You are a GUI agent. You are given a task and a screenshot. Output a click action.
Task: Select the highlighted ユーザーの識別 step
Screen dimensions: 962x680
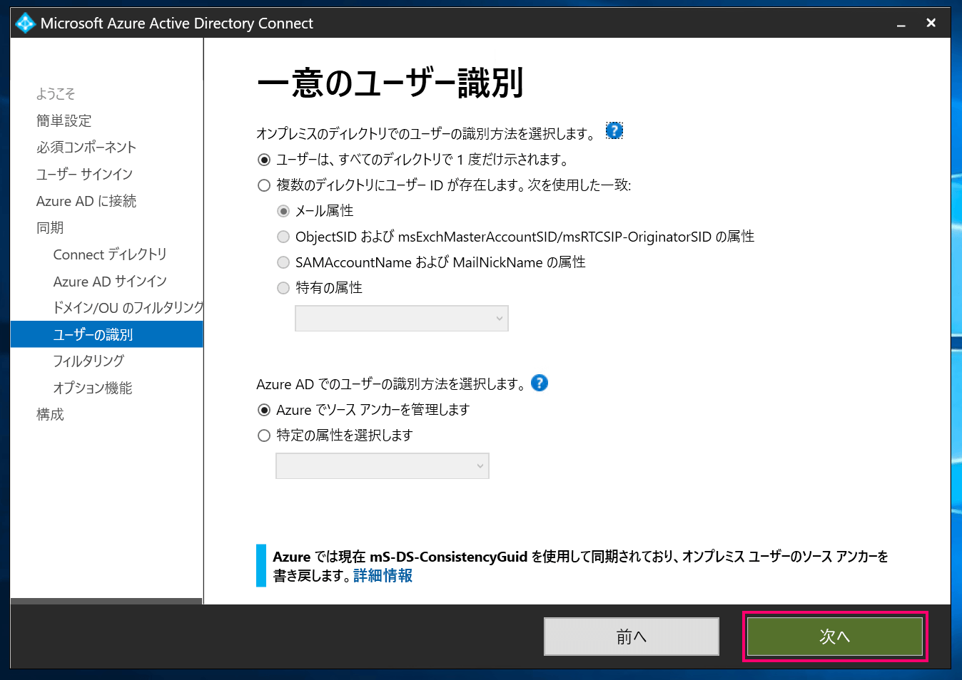coord(107,334)
